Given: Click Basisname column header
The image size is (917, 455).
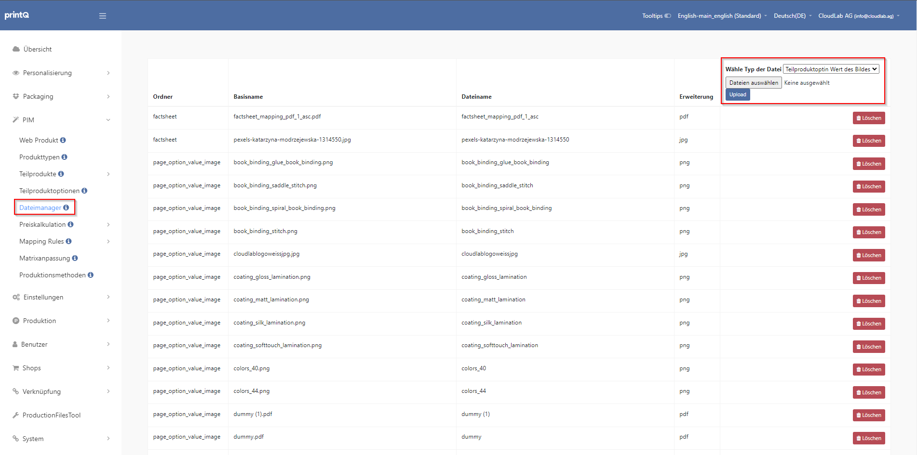Looking at the screenshot, I should (248, 97).
